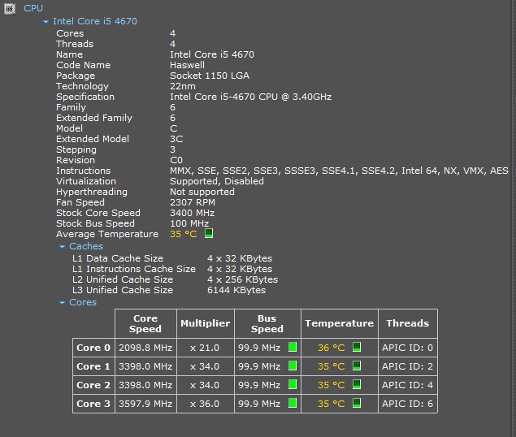The image size is (516, 437).
Task: Click the Haswell code name value
Action: (x=187, y=65)
